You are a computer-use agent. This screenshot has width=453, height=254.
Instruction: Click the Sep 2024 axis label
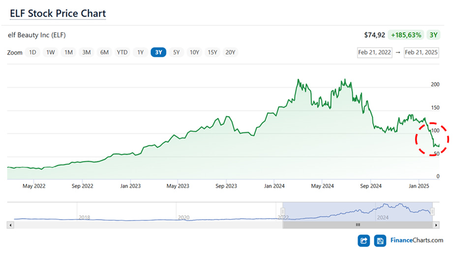[x=371, y=186]
